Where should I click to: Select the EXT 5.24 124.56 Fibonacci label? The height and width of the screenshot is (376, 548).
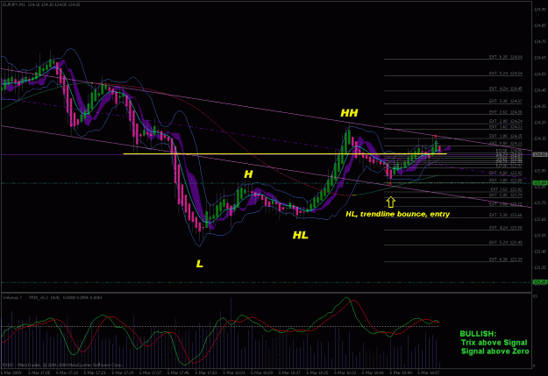(x=505, y=74)
